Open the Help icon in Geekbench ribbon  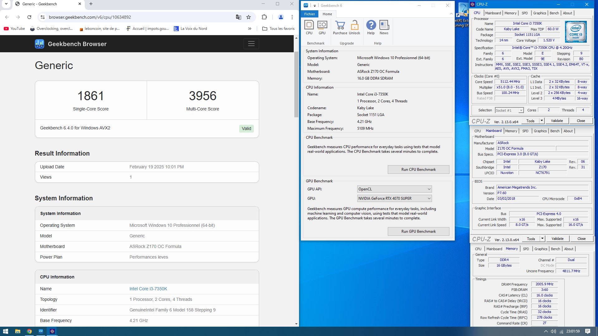click(x=371, y=27)
